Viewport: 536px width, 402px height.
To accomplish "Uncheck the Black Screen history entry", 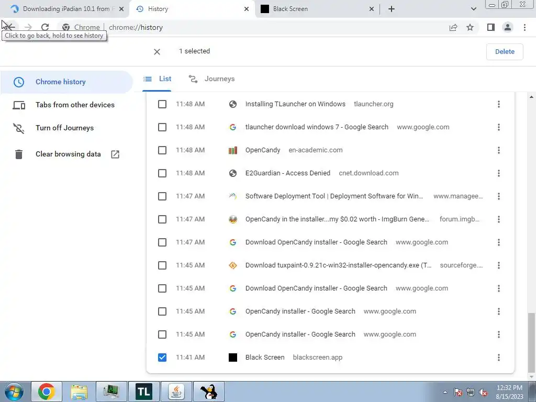I will (x=162, y=358).
